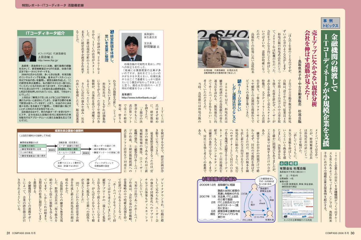Click the ②打診 label in diagram

point(244,194)
